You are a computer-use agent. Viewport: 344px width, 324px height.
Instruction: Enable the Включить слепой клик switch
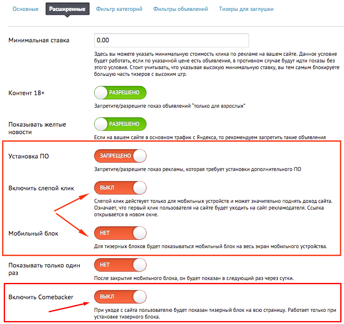pos(120,188)
